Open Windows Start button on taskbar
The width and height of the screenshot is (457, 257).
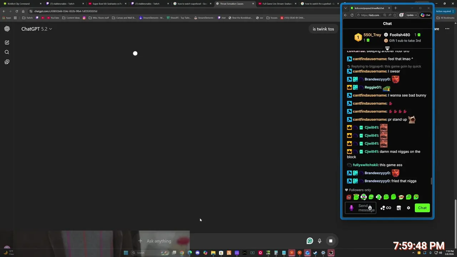pos(126,253)
